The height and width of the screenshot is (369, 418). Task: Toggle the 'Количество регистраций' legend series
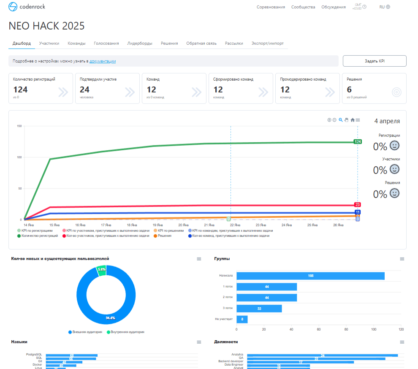38,236
